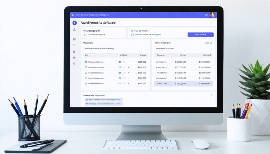Expand the chevron in second left-table row
This screenshot has height=154, width=270.
pyautogui.click(x=128, y=67)
